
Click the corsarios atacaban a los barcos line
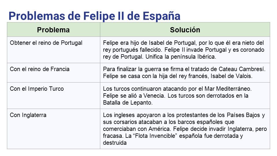tap(169, 122)
